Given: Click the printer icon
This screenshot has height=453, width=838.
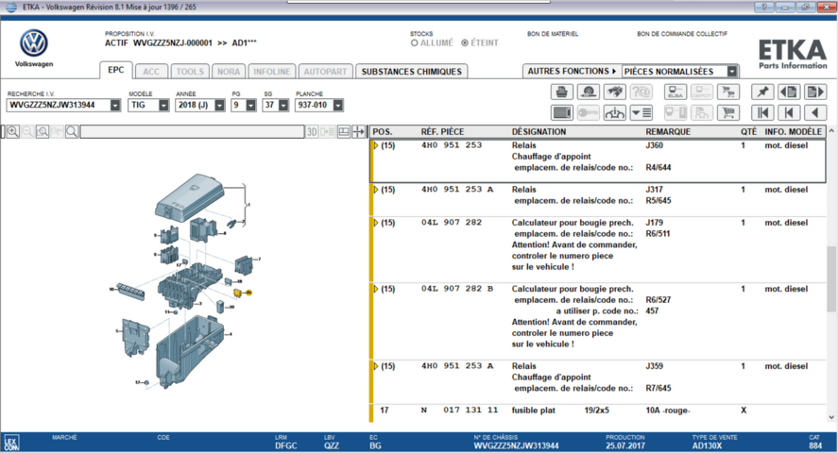Looking at the screenshot, I should (562, 92).
